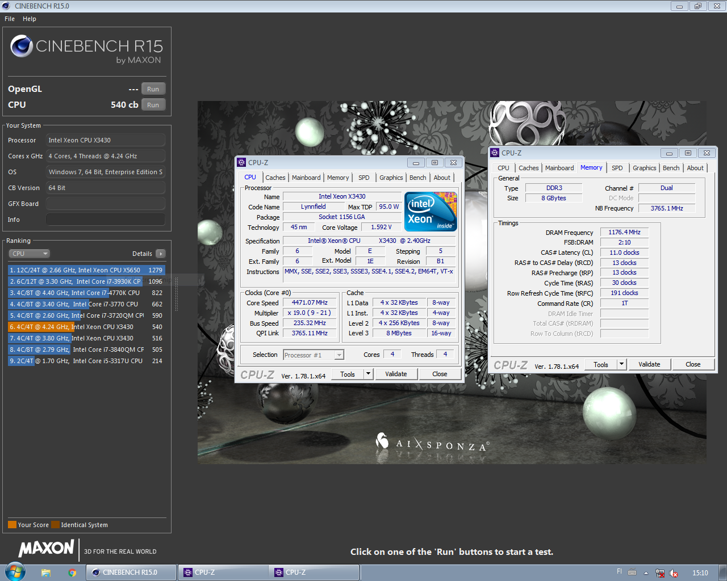Open Bench tab in left CPU-Z
This screenshot has width=727, height=581.
click(x=418, y=178)
